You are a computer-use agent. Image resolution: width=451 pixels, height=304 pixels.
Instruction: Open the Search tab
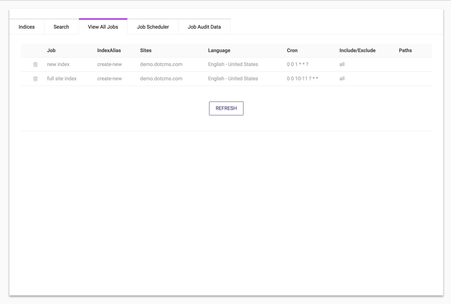61,27
